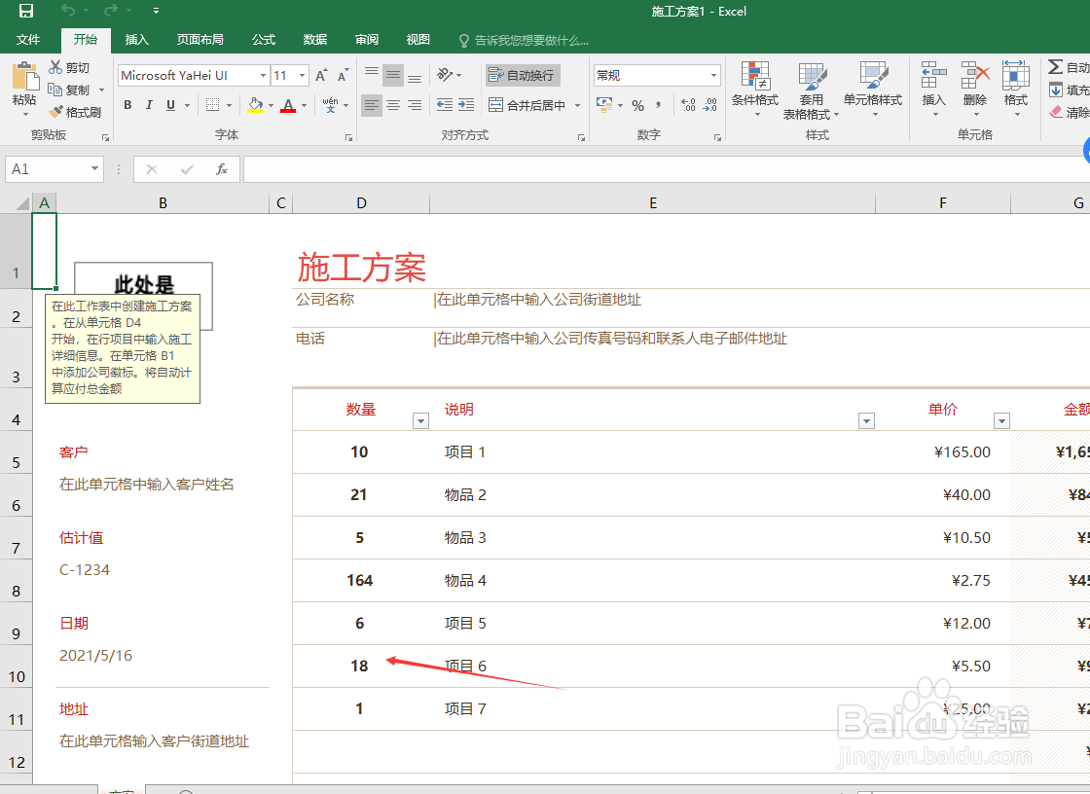The height and width of the screenshot is (794, 1090).
Task: Toggle Underline formatting
Action: (170, 105)
